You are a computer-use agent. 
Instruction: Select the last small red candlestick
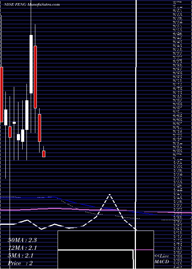click(44, 154)
